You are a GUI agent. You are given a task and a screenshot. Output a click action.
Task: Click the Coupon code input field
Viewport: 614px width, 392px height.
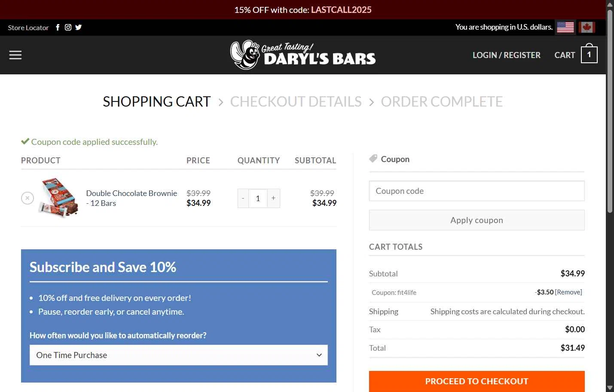pos(477,191)
